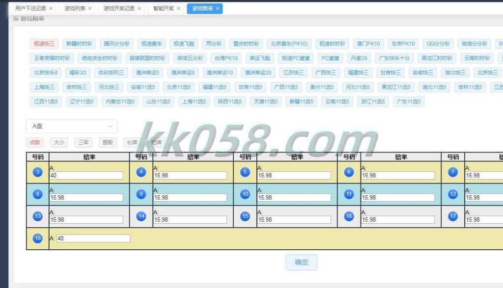Select the 极速快三 game tag
Image resolution: width=503 pixels, height=288 pixels.
tap(44, 44)
